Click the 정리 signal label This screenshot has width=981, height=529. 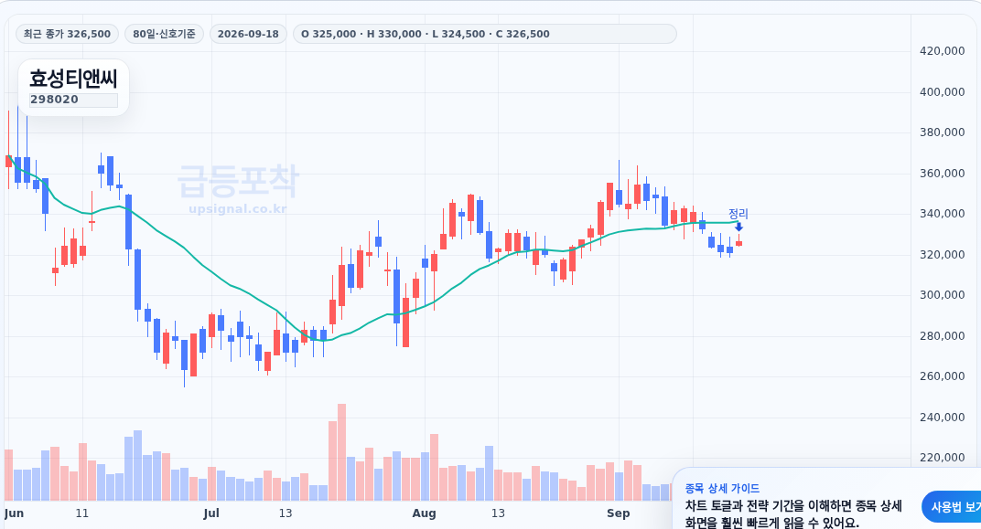click(x=738, y=214)
